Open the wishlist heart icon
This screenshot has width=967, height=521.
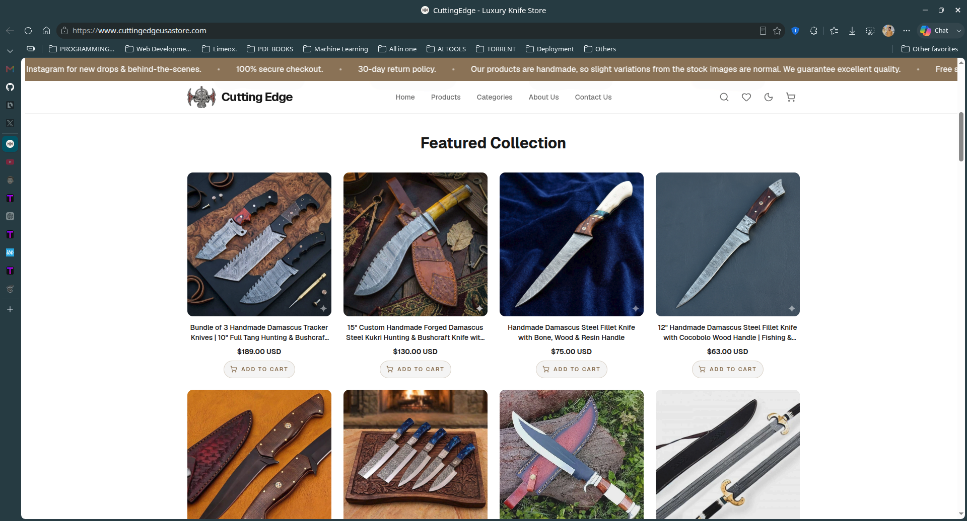pos(746,97)
